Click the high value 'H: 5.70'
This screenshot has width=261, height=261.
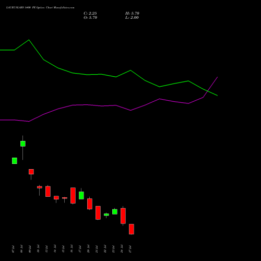point(132,14)
